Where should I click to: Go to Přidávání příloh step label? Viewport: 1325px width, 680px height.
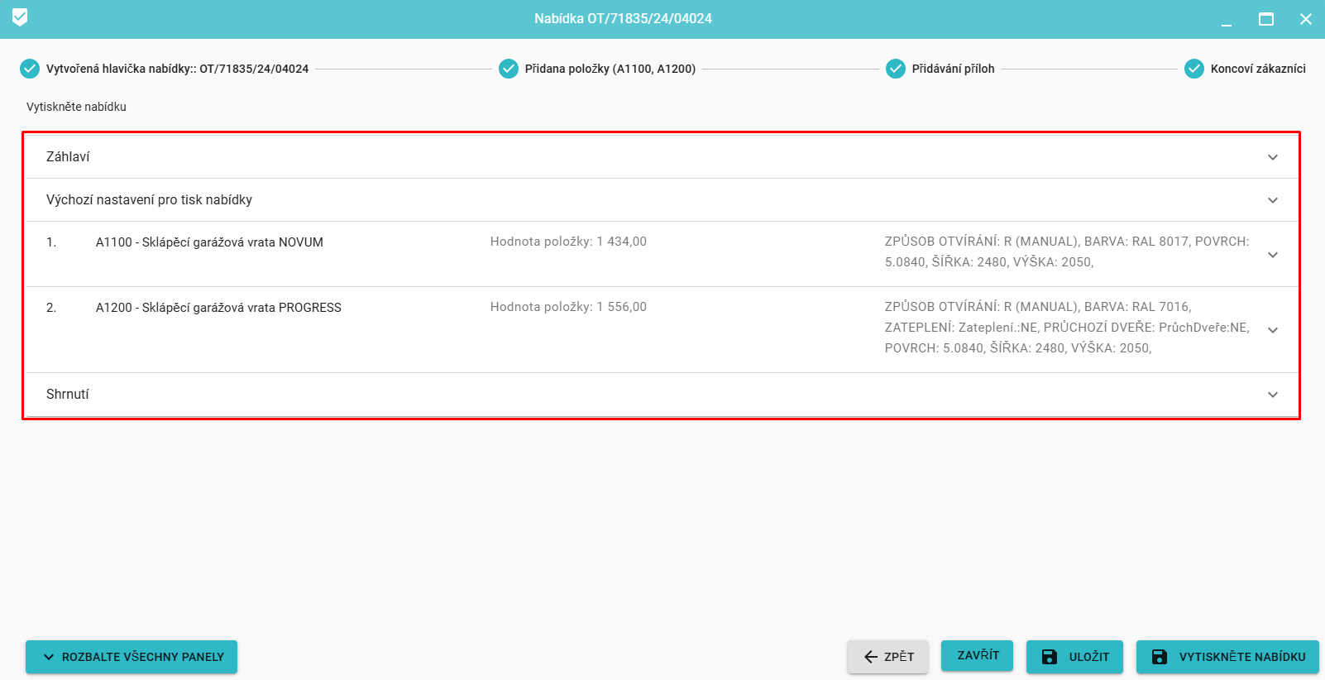953,69
